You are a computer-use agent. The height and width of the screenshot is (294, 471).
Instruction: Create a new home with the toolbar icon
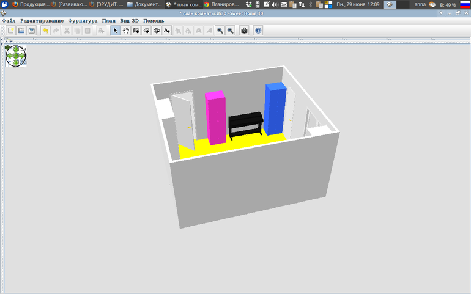click(x=10, y=30)
